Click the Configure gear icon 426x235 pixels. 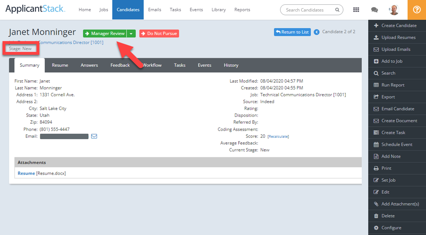click(376, 228)
